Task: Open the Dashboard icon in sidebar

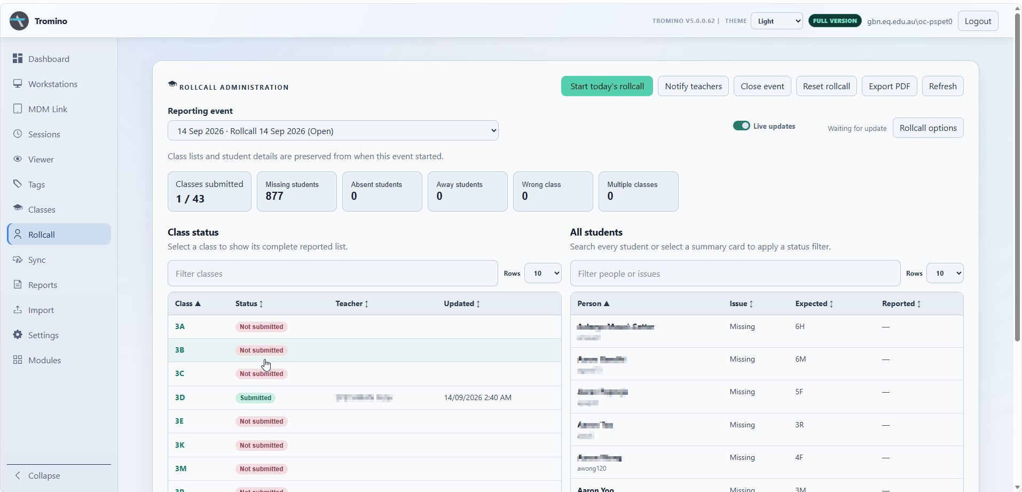Action: pyautogui.click(x=18, y=58)
